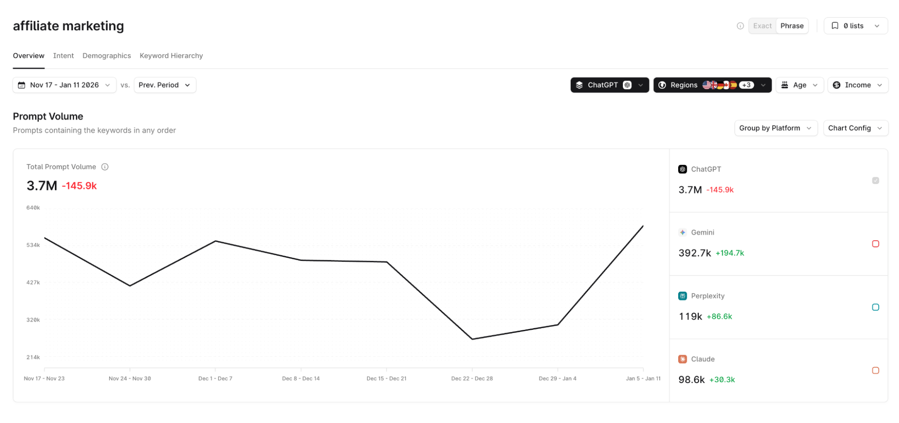The image size is (899, 423).
Task: Expand the Chart Config dropdown
Action: point(855,128)
